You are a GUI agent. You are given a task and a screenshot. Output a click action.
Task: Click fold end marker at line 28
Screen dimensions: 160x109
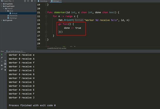click(x=46, y=39)
